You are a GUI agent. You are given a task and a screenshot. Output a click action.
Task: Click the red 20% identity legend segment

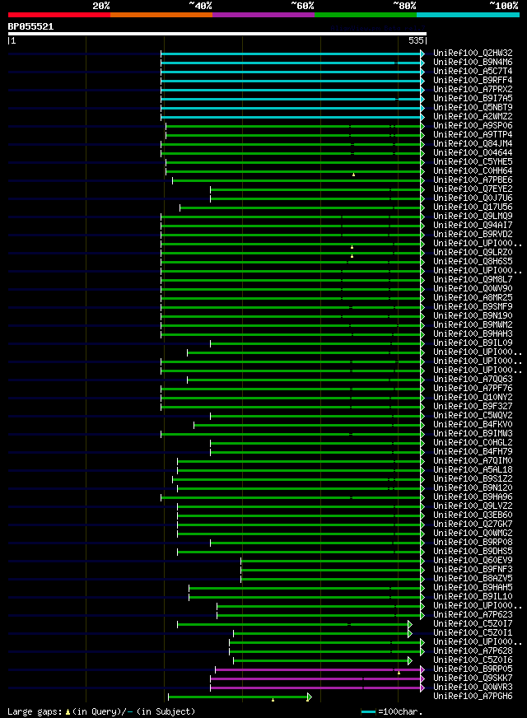coord(59,15)
